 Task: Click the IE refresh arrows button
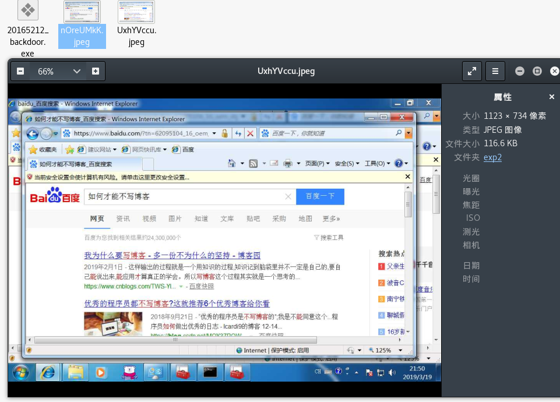point(238,133)
